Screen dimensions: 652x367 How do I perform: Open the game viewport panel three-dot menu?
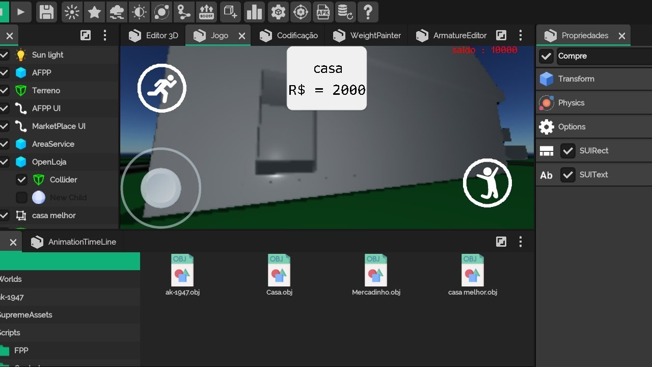point(520,35)
